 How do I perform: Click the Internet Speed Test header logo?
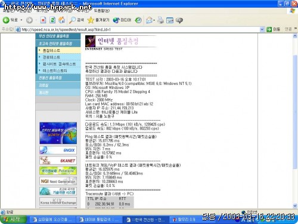[121, 43]
